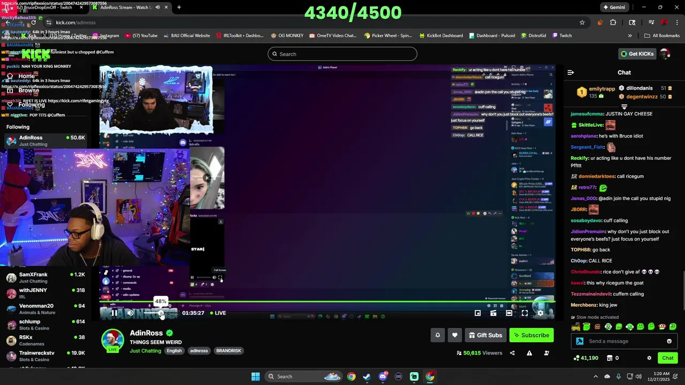Open the chat shop icon
Screen dimensions: 685x385
point(609,358)
